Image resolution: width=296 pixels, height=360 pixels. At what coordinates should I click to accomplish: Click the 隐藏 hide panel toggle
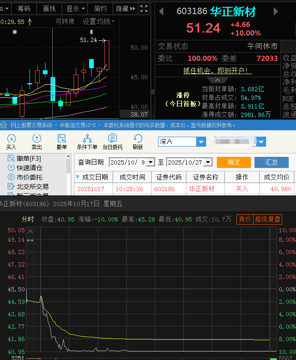click(126, 9)
